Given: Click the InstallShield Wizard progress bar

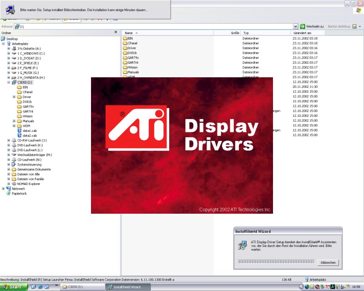Looking at the screenshot, I should (276, 261).
